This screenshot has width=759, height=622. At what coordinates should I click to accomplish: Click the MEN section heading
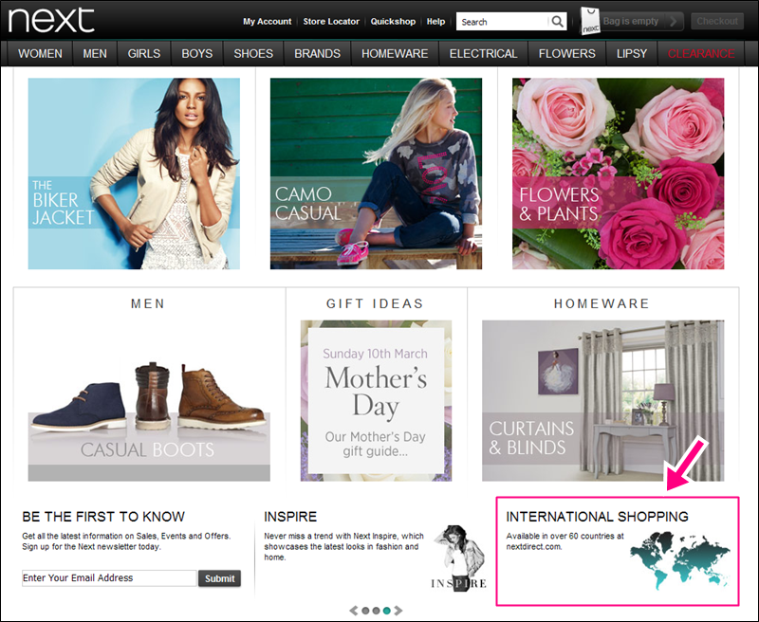pos(148,303)
